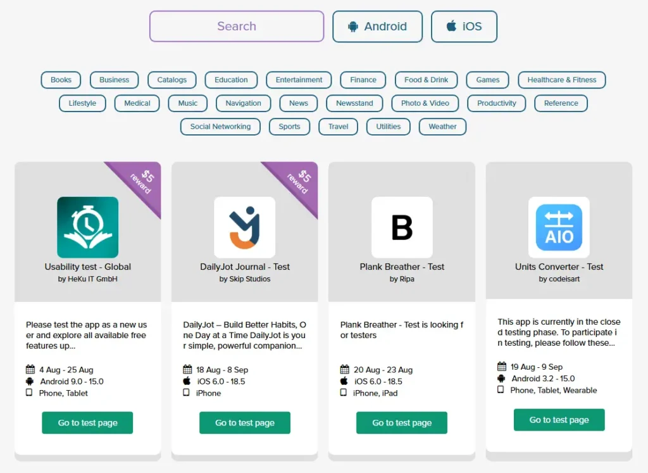Image resolution: width=648 pixels, height=473 pixels.
Task: Pick the Social Networking category
Action: (220, 127)
